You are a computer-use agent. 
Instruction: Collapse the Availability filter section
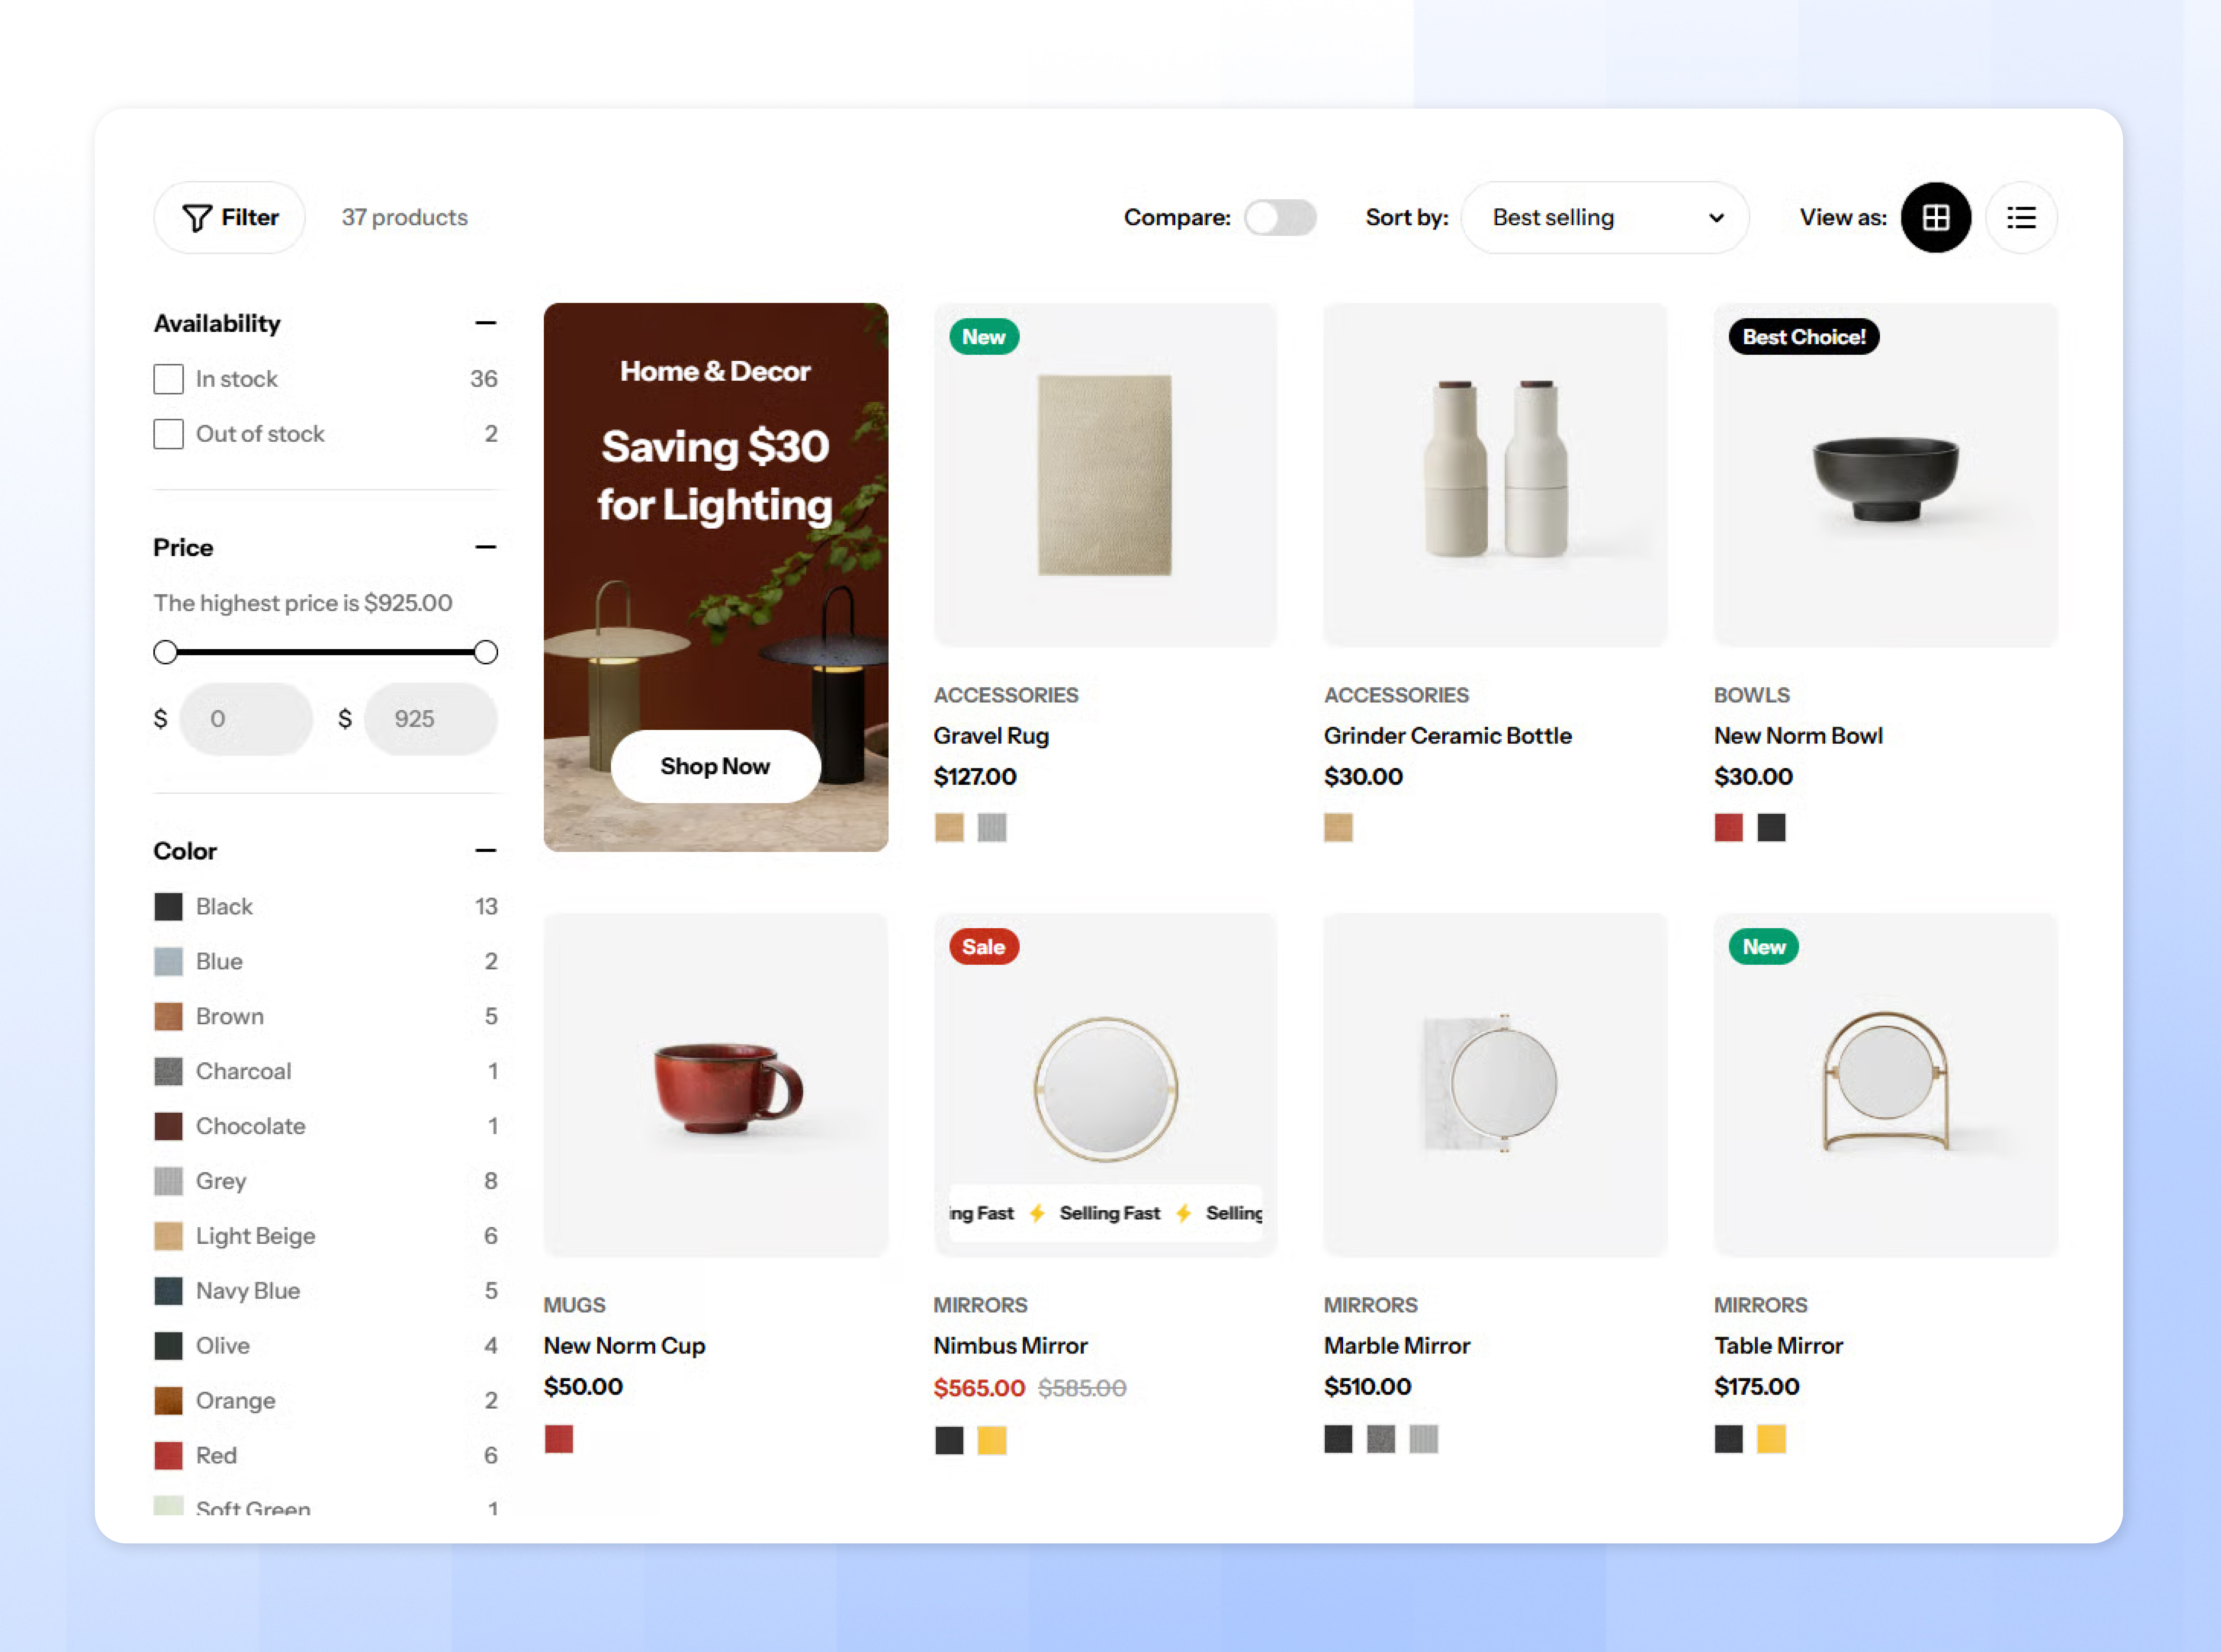point(486,323)
